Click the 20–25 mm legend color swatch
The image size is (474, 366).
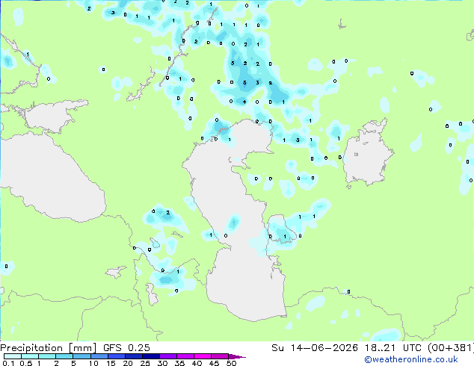133,356
